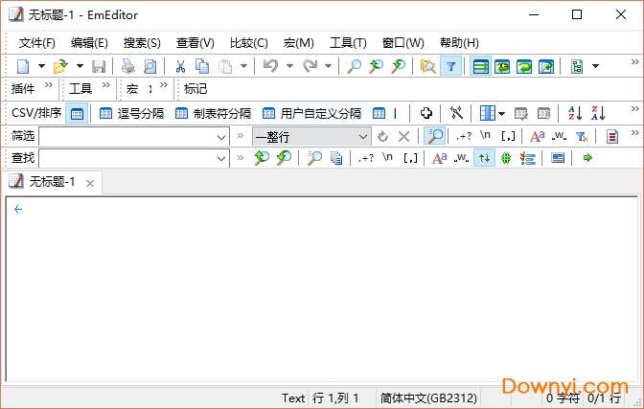Open the 比较(C) menu
This screenshot has width=644, height=409.
(248, 43)
